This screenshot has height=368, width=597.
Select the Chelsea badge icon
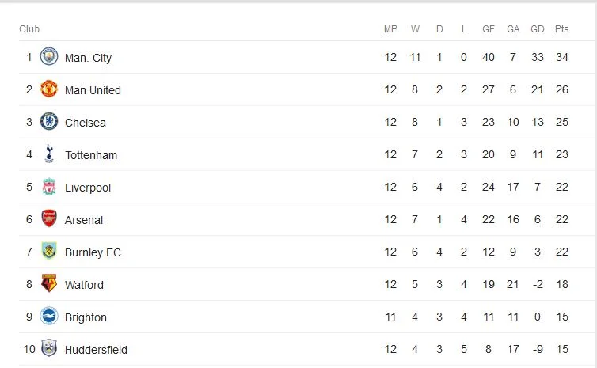pyautogui.click(x=49, y=122)
